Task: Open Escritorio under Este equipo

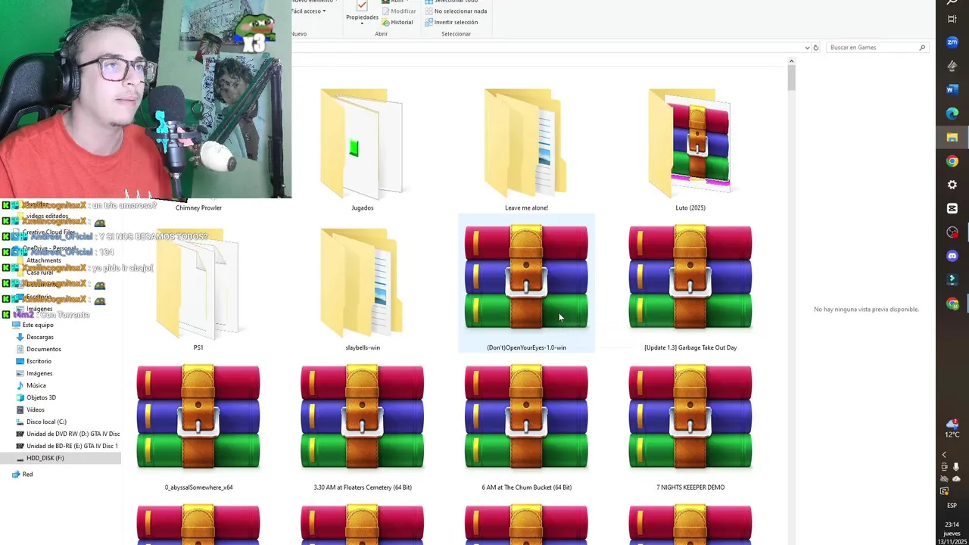Action: pos(39,361)
